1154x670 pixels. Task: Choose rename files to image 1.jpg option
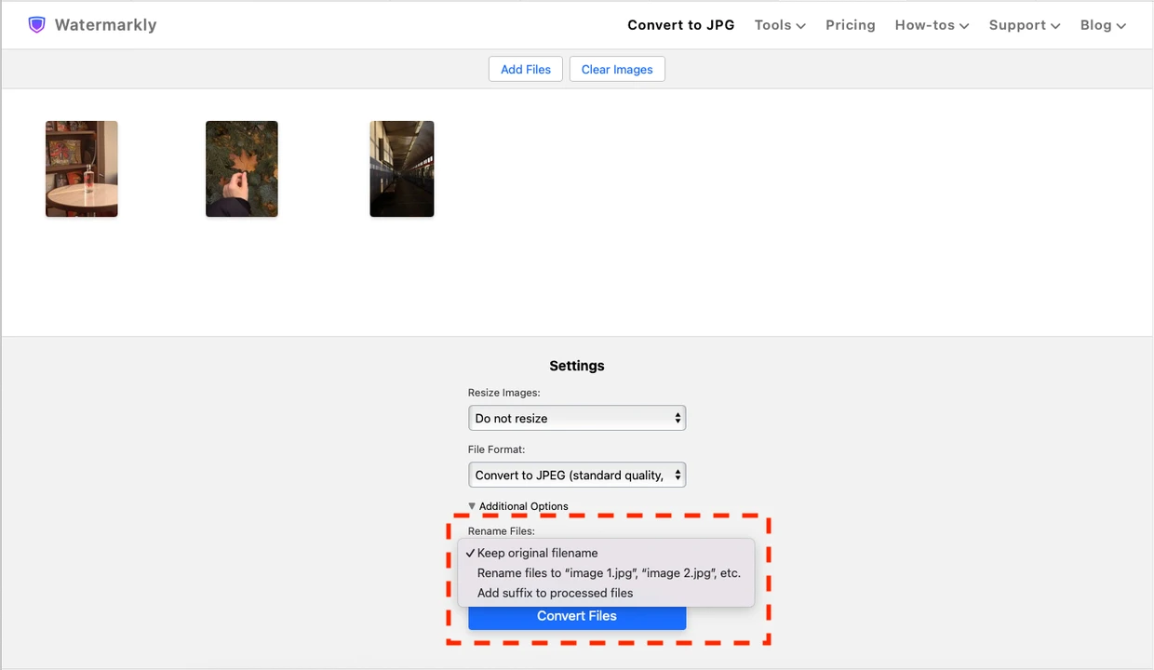click(610, 572)
